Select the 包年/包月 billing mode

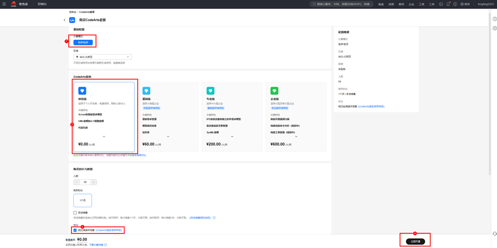pyautogui.click(x=83, y=43)
